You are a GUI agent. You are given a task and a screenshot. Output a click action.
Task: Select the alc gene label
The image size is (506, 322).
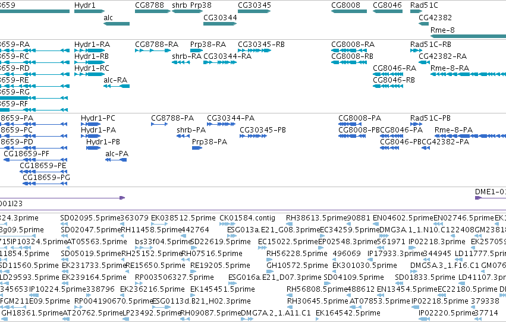click(108, 18)
